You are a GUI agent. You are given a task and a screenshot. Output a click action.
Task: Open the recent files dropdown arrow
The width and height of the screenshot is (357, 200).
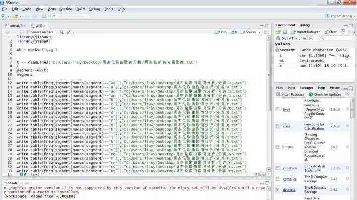[x=20, y=16]
